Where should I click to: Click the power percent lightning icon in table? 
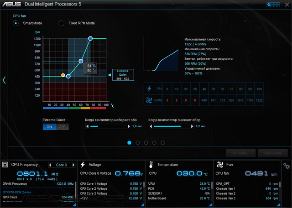coord(149,88)
